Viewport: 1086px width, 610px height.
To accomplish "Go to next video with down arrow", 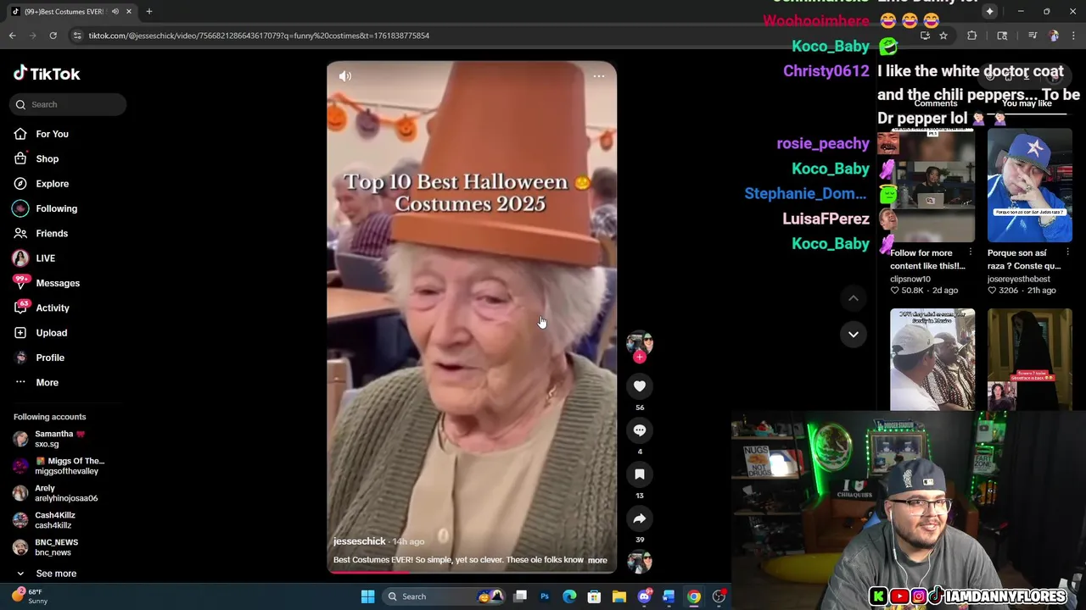I will click(x=854, y=335).
